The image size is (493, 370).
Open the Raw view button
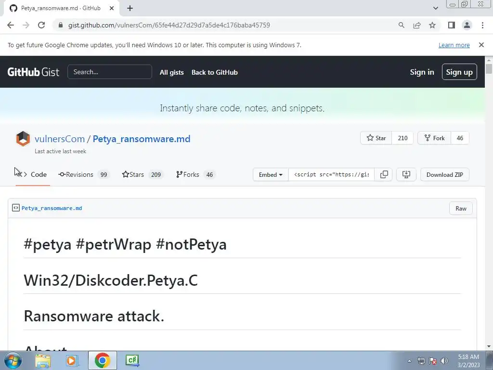pos(461,208)
